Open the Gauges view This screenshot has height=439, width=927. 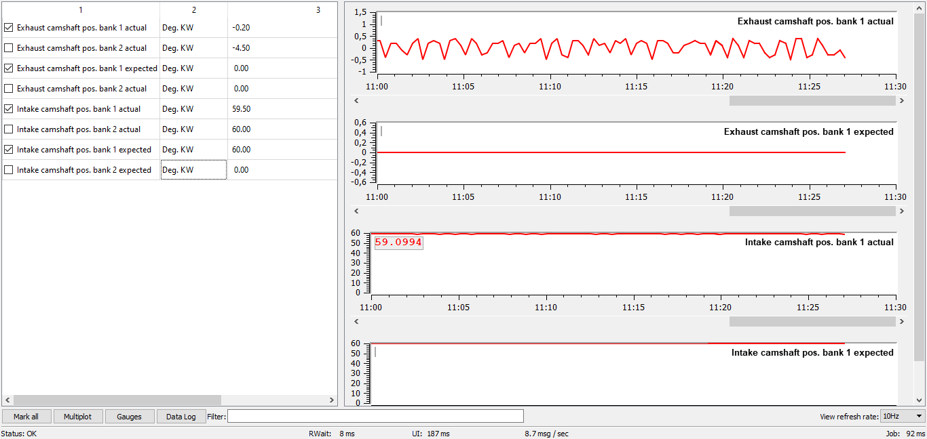point(129,417)
